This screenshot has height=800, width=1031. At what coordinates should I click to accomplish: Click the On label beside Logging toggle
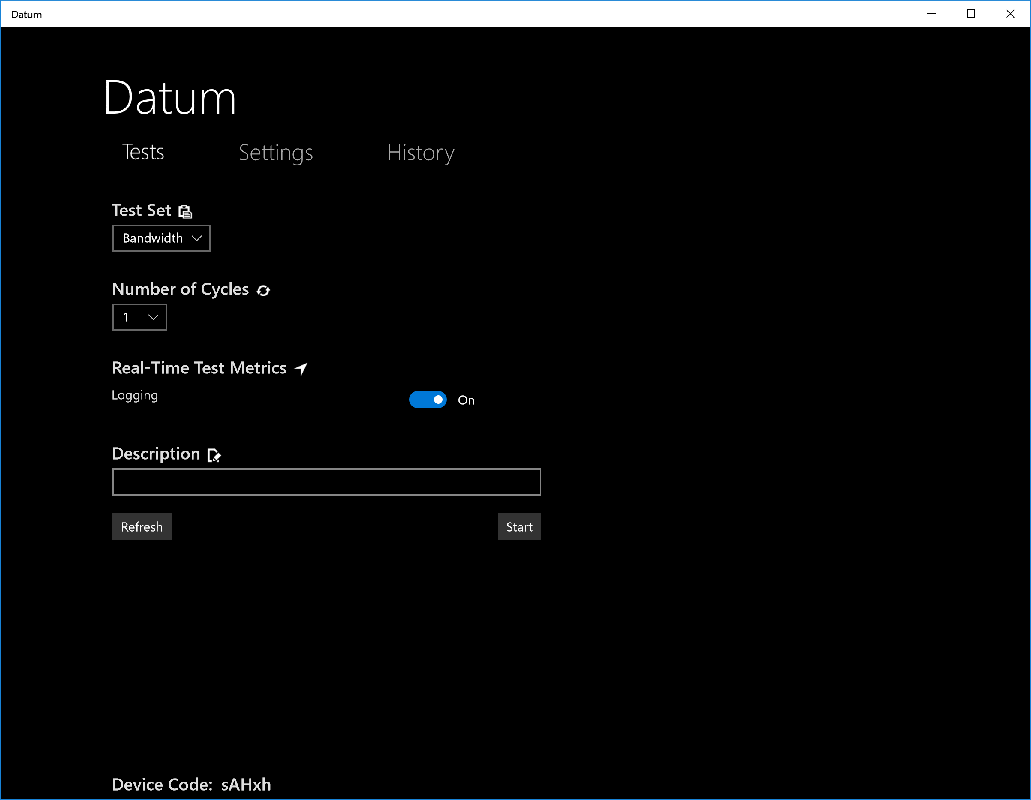click(x=466, y=400)
